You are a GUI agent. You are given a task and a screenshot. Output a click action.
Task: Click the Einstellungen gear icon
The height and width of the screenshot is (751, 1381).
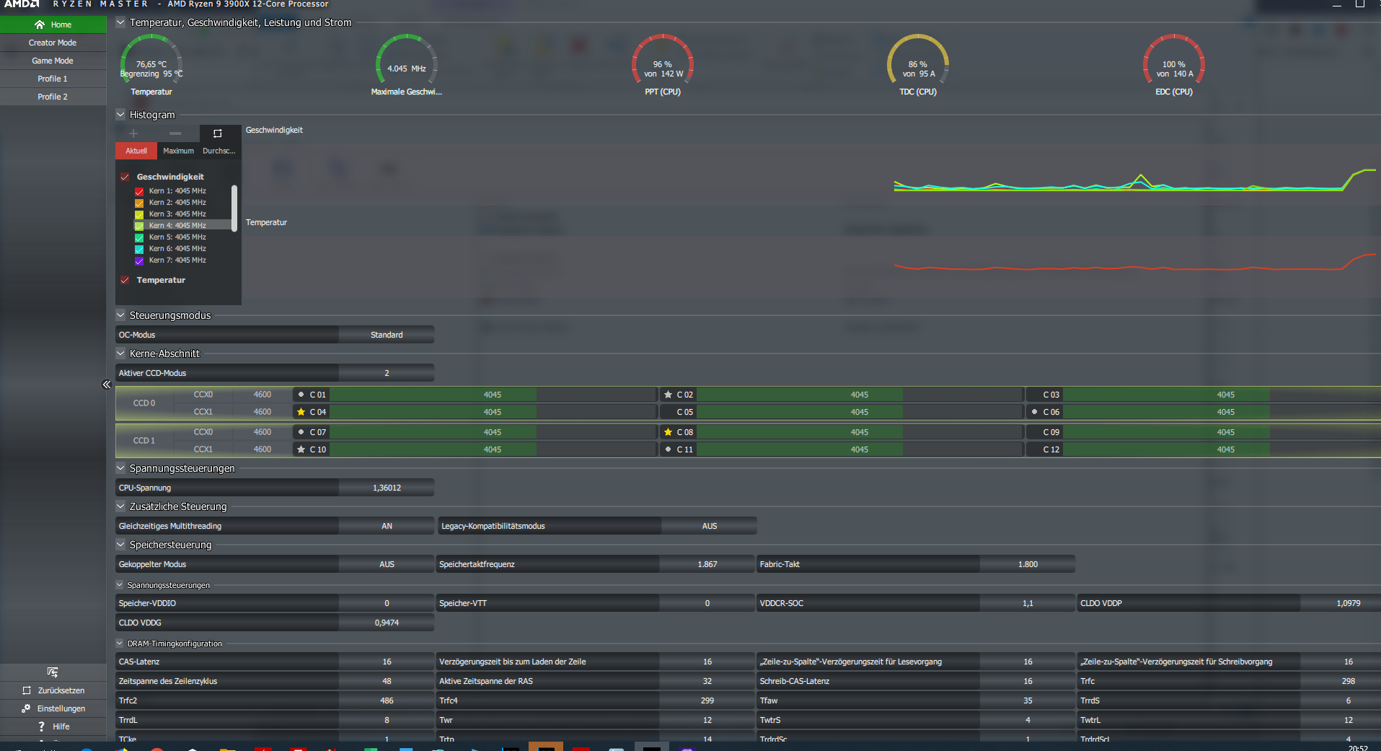(x=27, y=708)
